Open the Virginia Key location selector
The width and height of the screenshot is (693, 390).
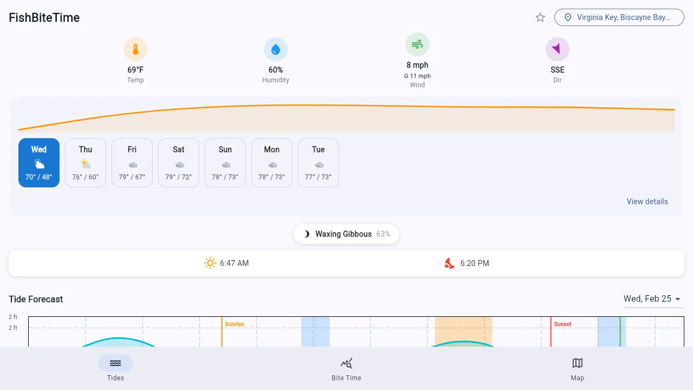click(619, 17)
